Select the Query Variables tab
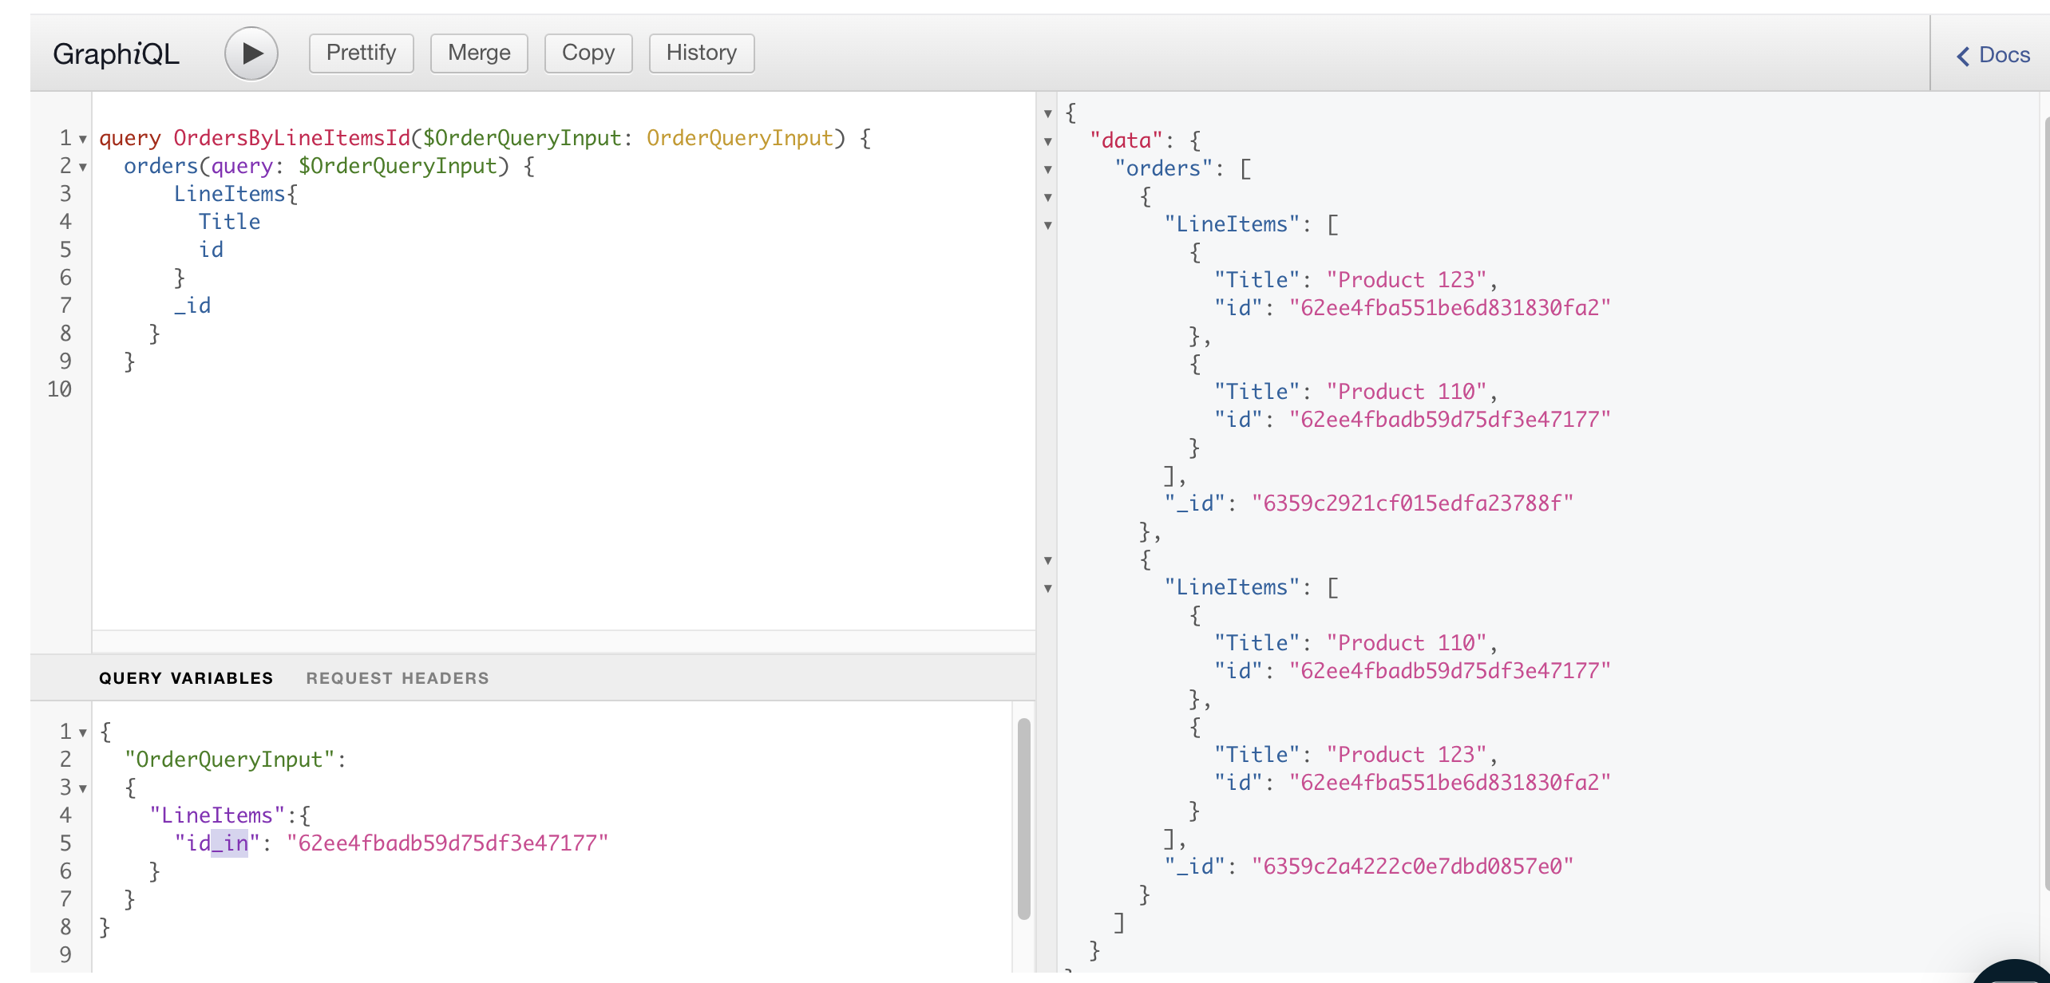The image size is (2050, 983). click(185, 678)
